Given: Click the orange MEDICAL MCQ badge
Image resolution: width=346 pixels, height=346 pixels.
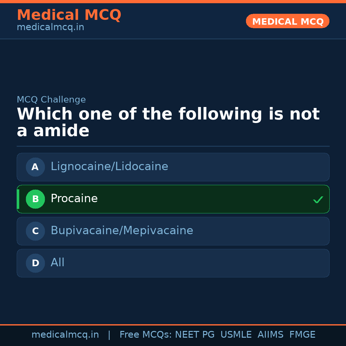Looking at the screenshot, I should point(287,21).
